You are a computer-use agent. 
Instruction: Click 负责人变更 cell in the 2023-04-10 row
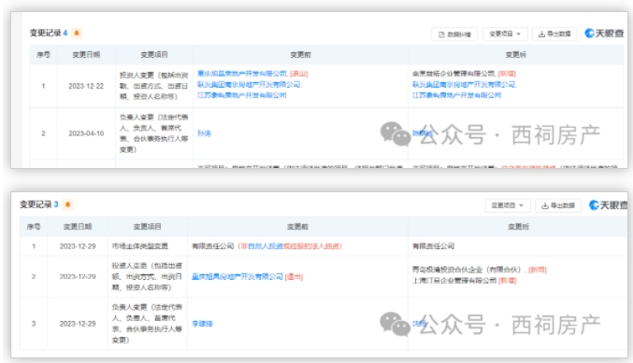[x=154, y=133]
